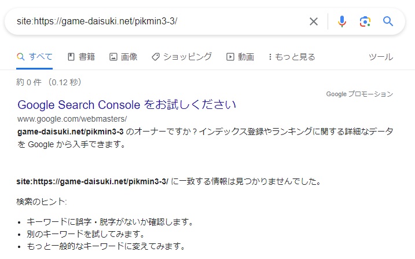Switch to the 動画 tab

click(x=240, y=57)
